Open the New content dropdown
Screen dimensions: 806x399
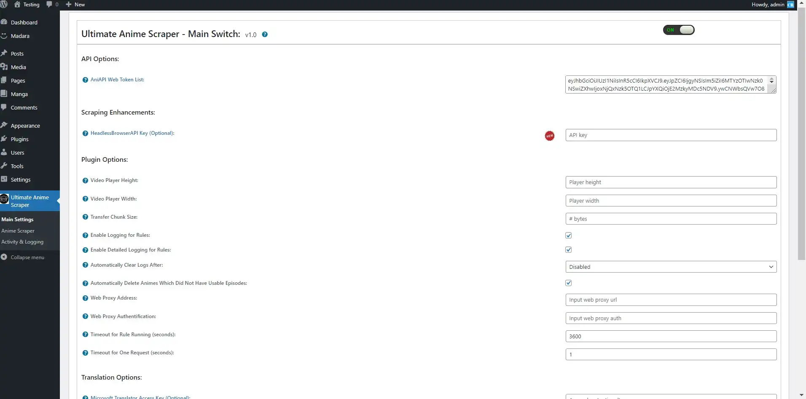tap(75, 4)
